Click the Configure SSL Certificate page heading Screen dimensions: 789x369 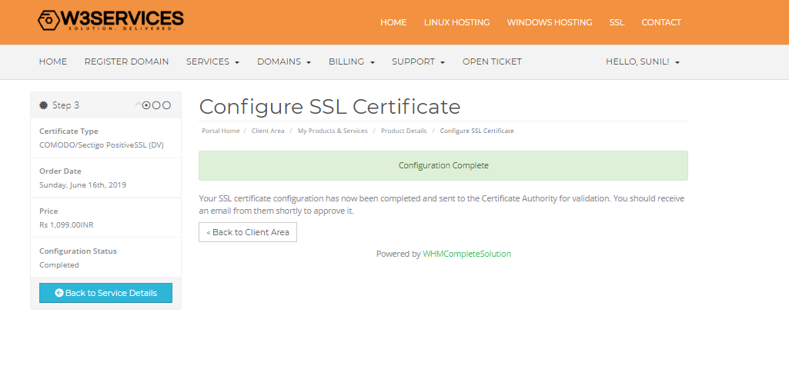(x=329, y=107)
